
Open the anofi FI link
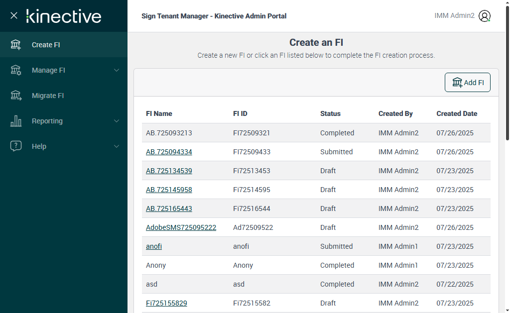pyautogui.click(x=154, y=246)
